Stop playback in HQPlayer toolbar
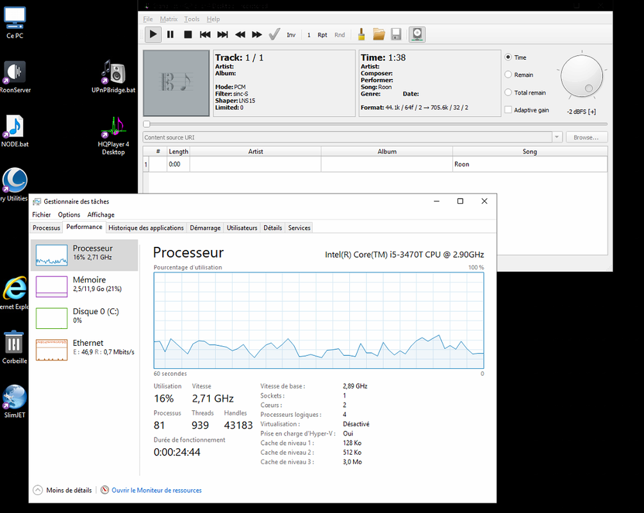 [x=188, y=35]
